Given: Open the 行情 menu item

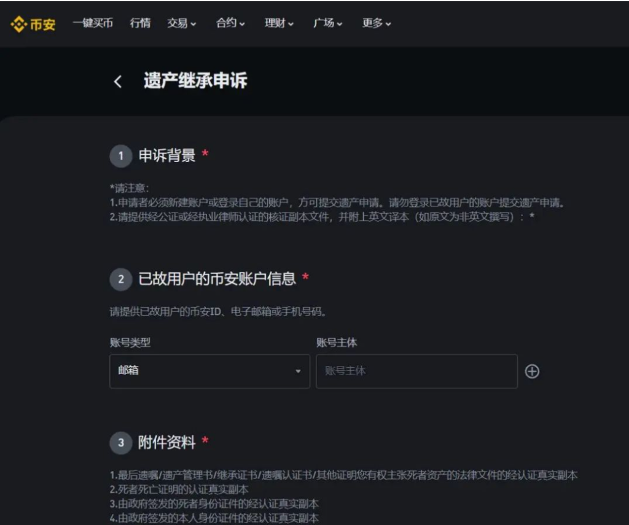Looking at the screenshot, I should 140,23.
